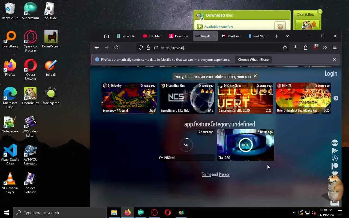Open new tab with plus button

point(276,36)
